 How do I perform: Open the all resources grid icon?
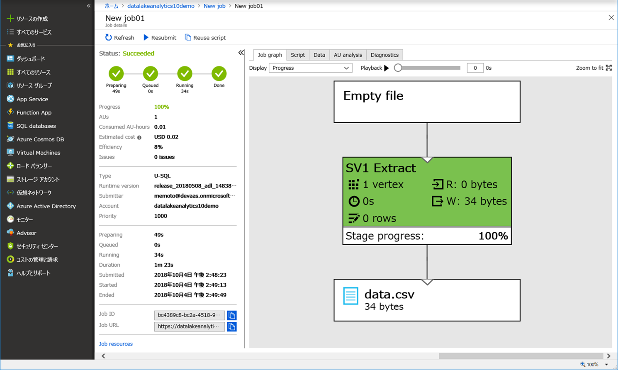10,72
